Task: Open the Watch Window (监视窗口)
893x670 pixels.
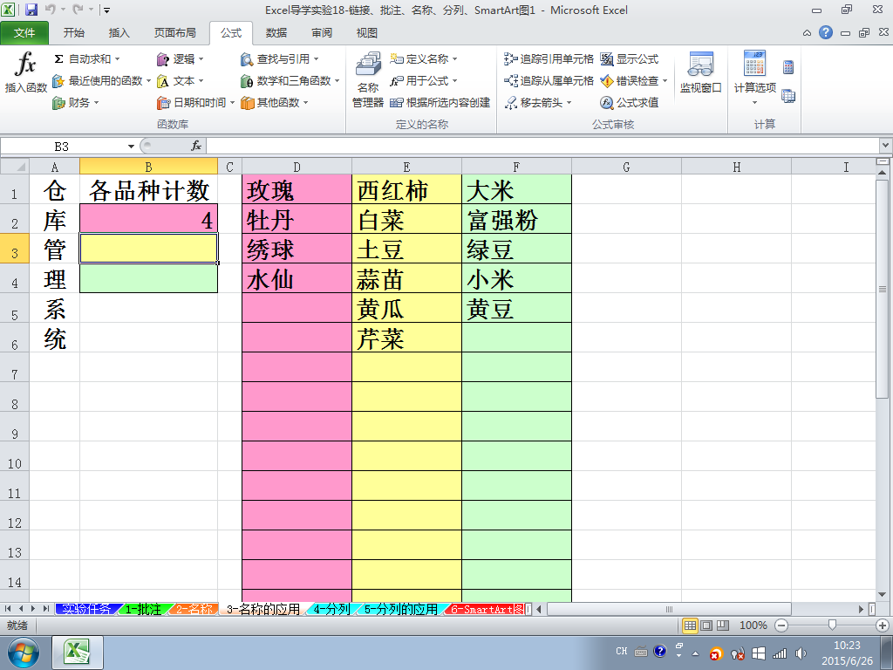Action: click(700, 72)
